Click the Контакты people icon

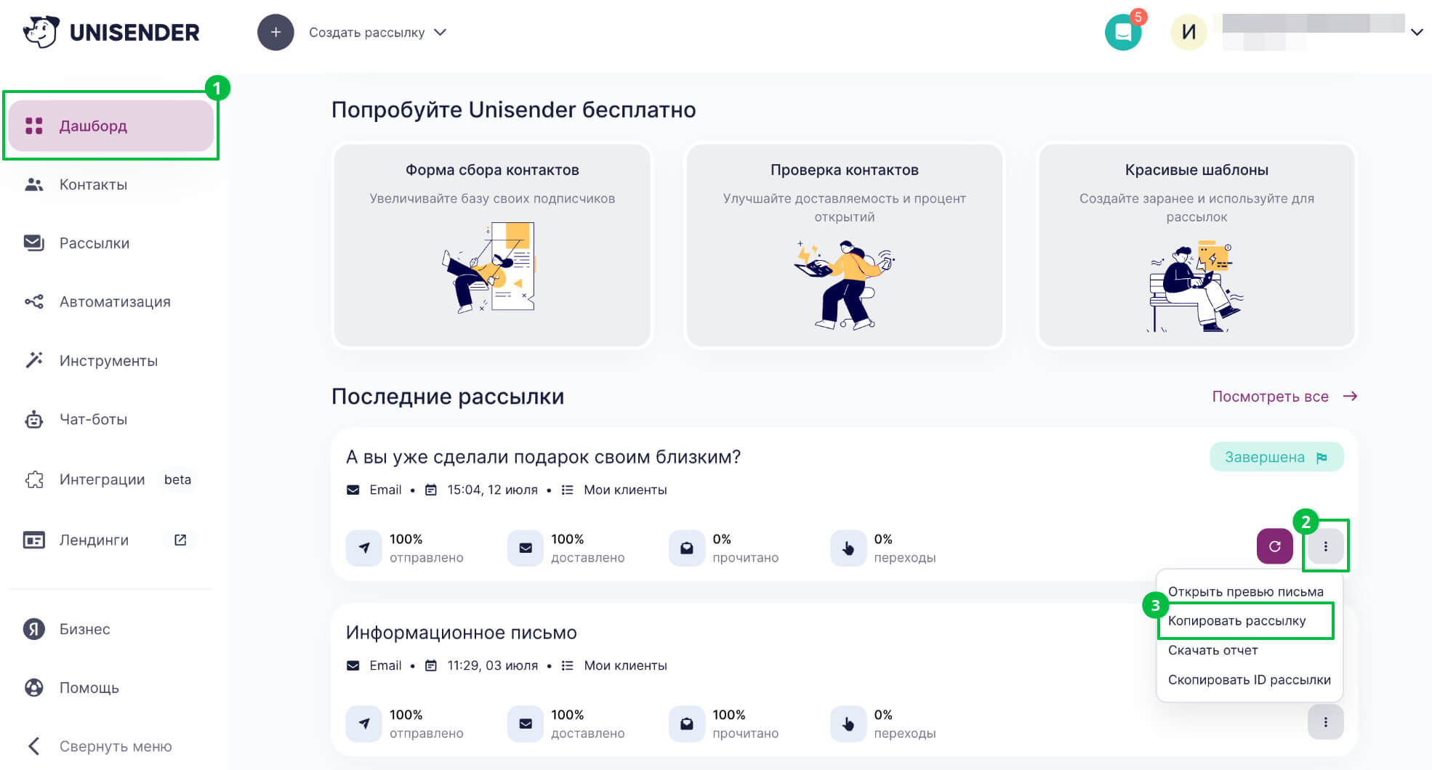pyautogui.click(x=34, y=185)
